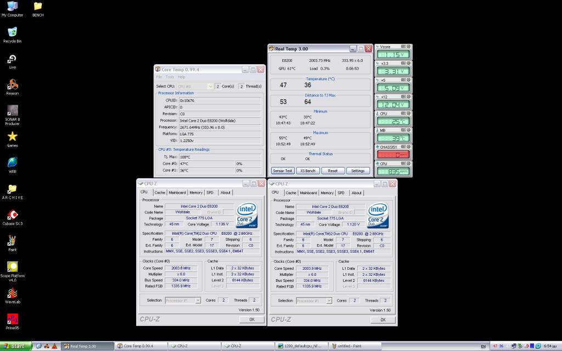Switch to Memory tab in left CPU-Z

pyautogui.click(x=196, y=193)
